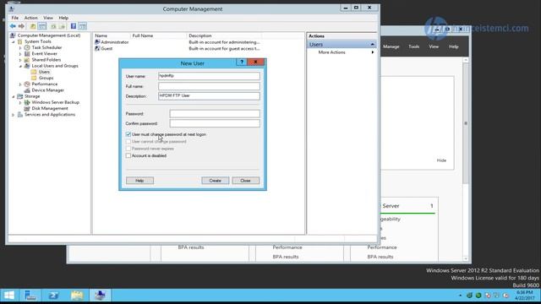Uncheck User must change password at next logon
The height and width of the screenshot is (304, 541).
point(128,134)
